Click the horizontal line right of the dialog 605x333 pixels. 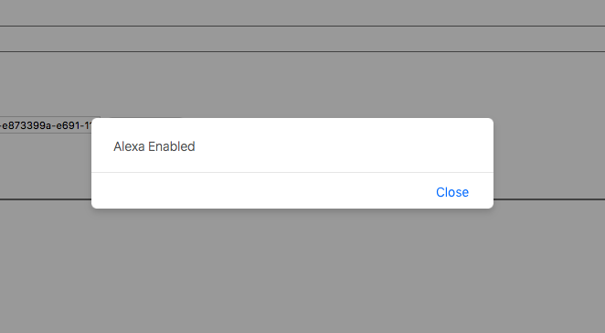pos(549,199)
